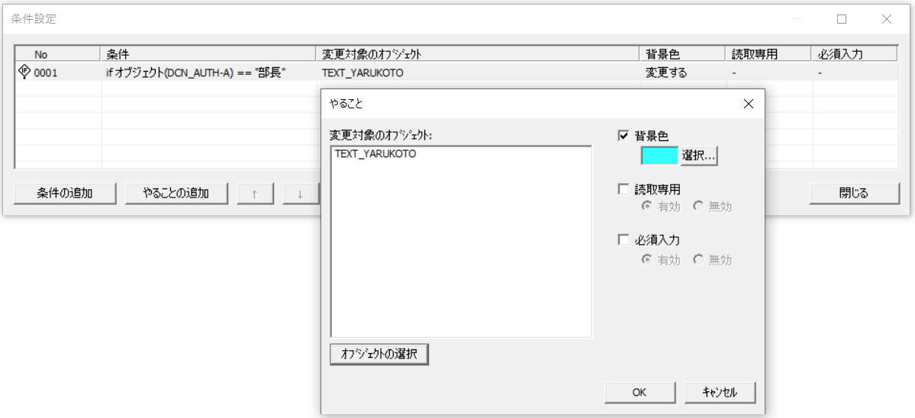Viewport: 915px width, 418px height.
Task: Select 無効 radio under 必須入力
Action: 698,260
